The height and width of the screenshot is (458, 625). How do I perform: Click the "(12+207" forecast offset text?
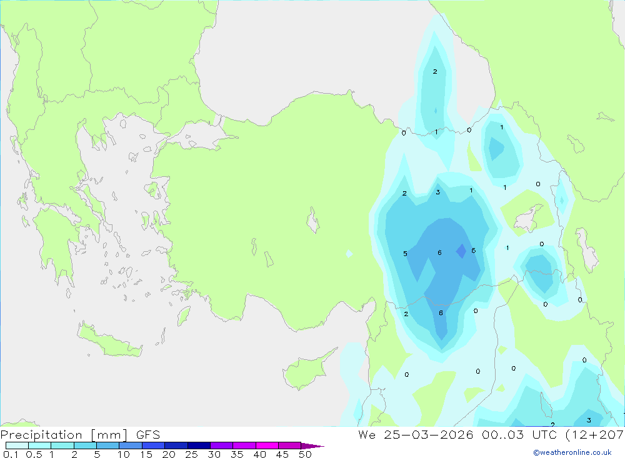(x=595, y=435)
